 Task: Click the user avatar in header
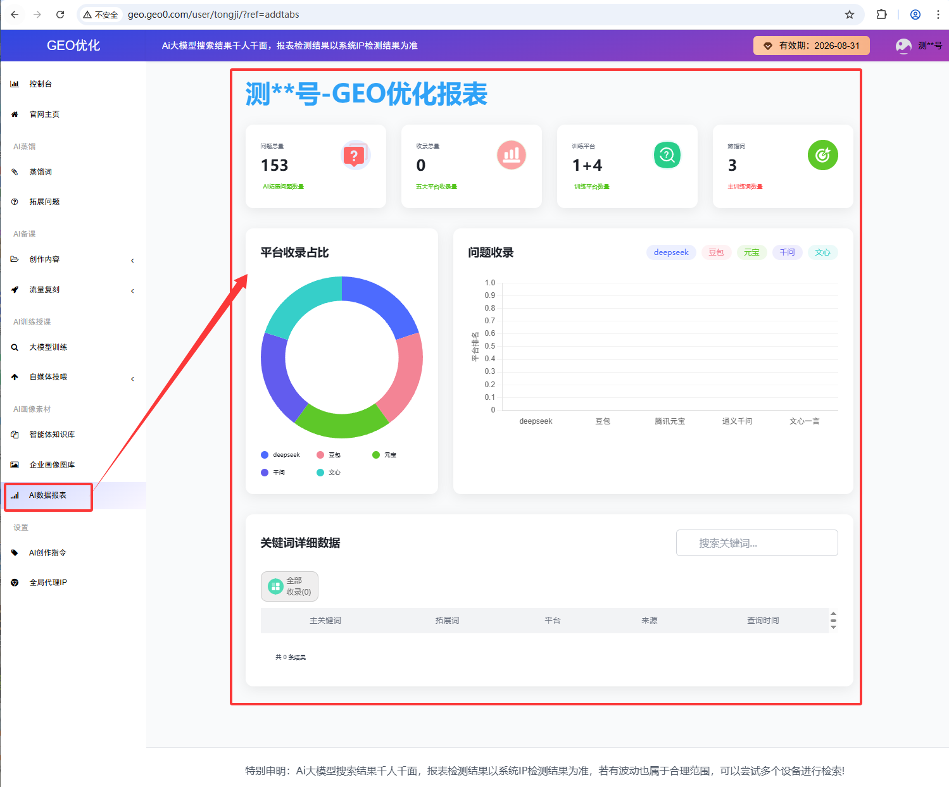(903, 46)
